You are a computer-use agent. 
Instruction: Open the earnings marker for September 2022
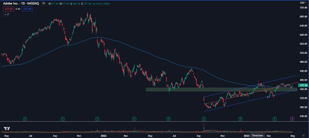(204, 119)
